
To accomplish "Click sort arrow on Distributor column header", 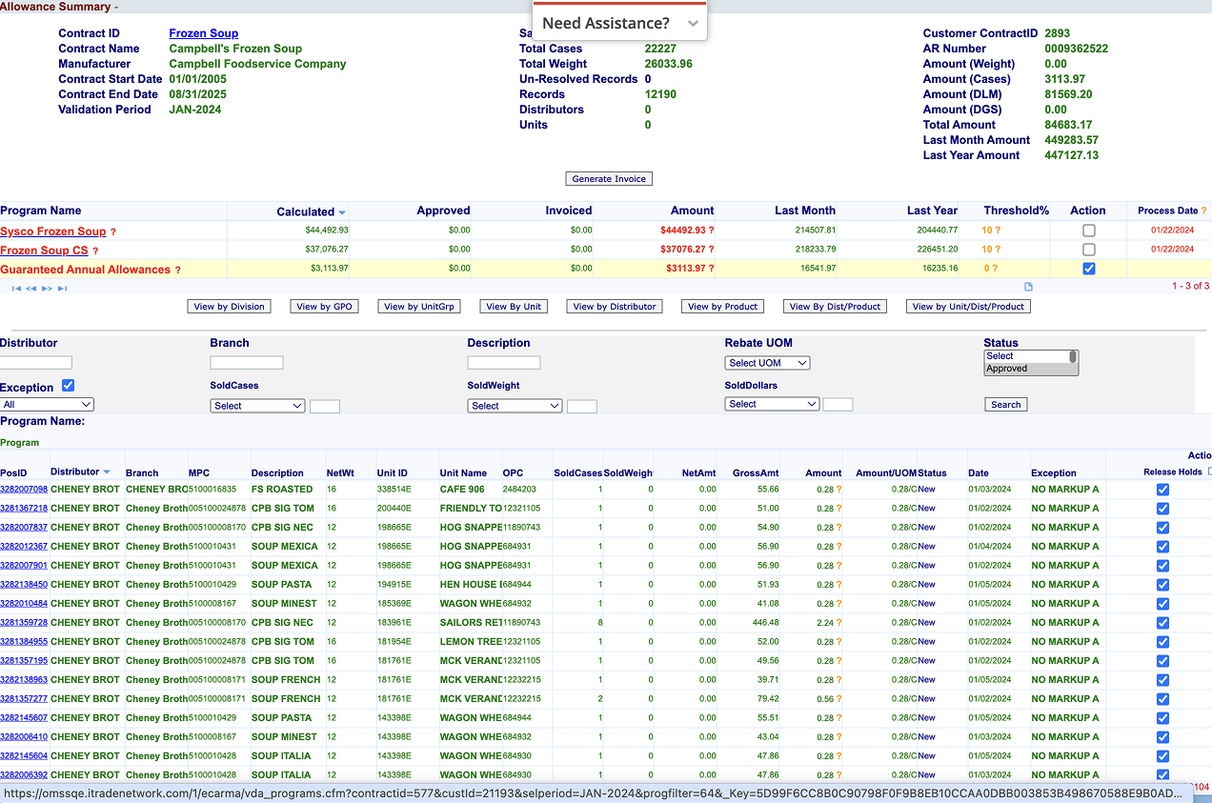I will click(x=107, y=472).
